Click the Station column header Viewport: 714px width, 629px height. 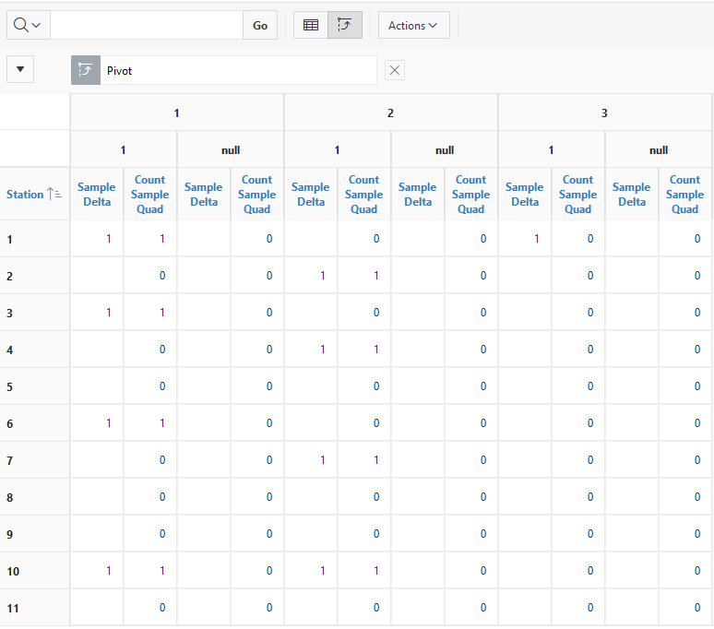click(25, 195)
